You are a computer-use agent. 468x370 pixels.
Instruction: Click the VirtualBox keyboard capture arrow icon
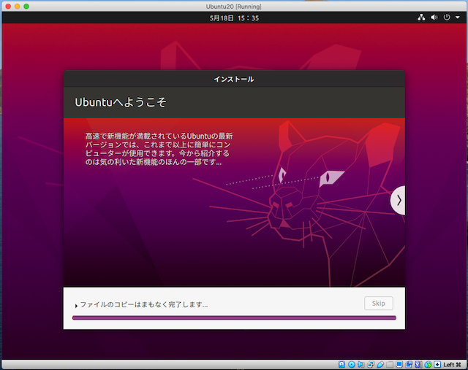pyautogui.click(x=437, y=364)
